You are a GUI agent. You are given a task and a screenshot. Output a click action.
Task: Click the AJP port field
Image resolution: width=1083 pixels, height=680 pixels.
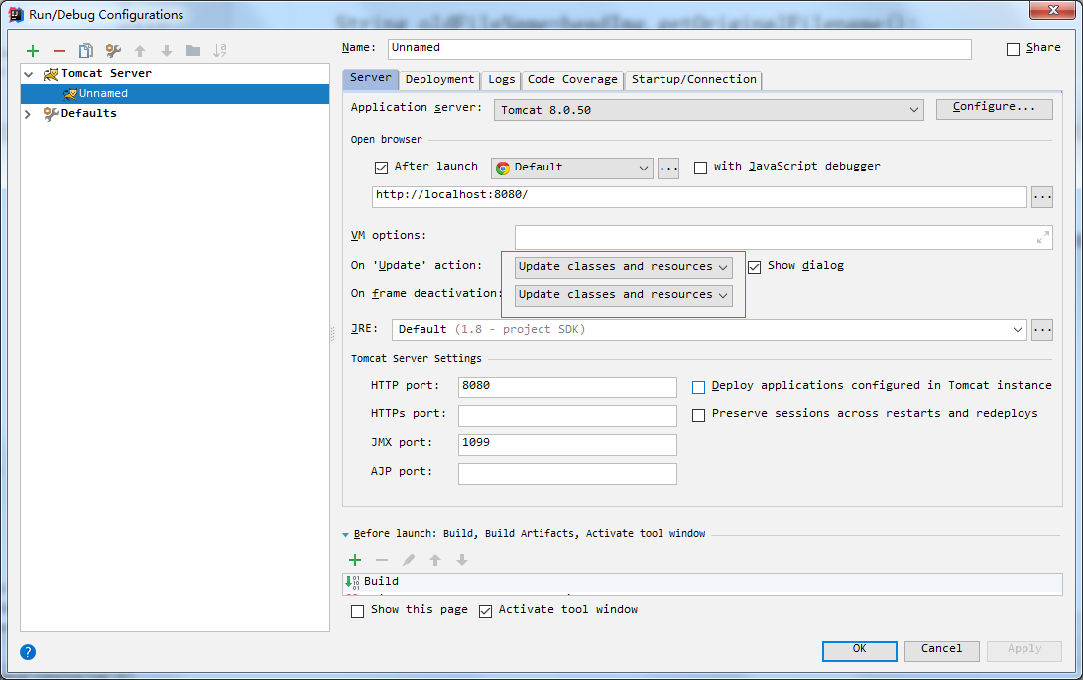click(567, 473)
